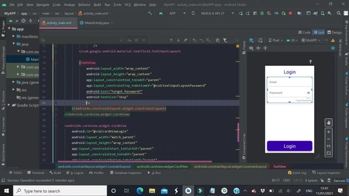Open the File menu

coord(12,5)
